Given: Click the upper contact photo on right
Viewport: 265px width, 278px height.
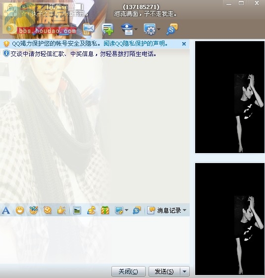Looking at the screenshot, I should tap(230, 97).
